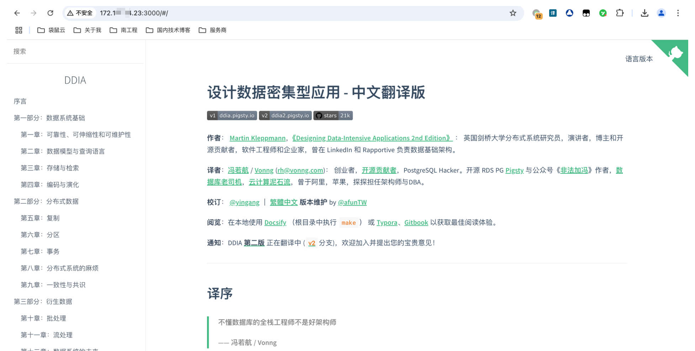695x351 pixels.
Task: Open the 语言版本 language menu
Action: 639,59
